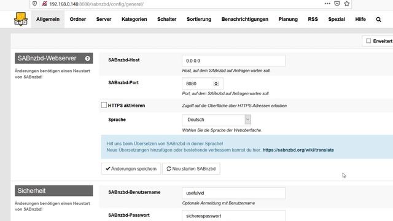Open SABnzbd-Webserver help question mark icon

click(87, 58)
